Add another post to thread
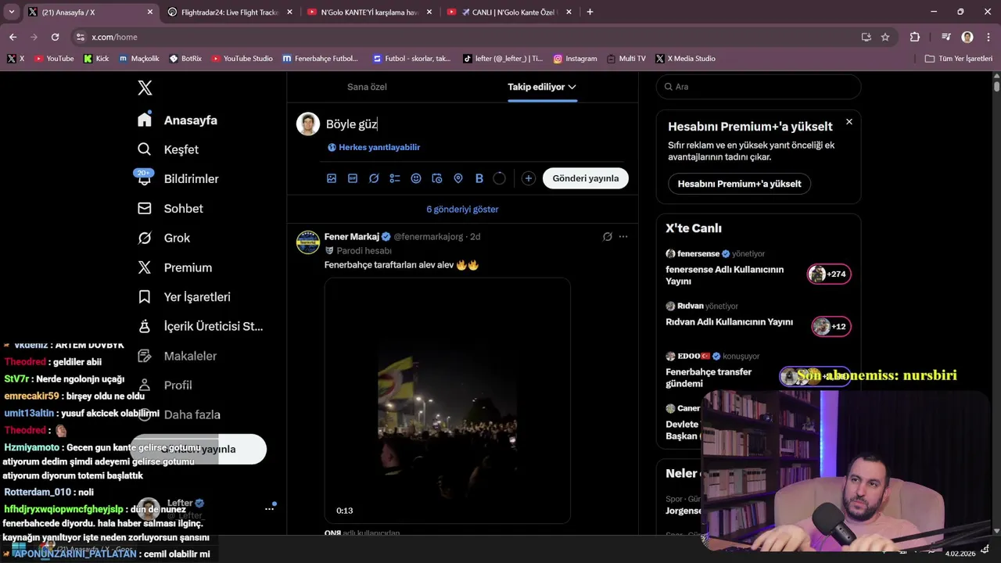Viewport: 1001px width, 563px height. coord(529,178)
